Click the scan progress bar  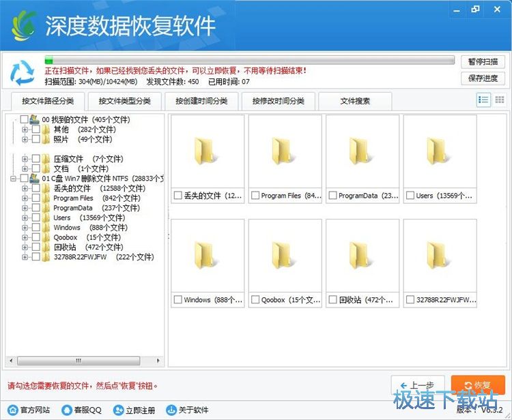[x=249, y=61]
